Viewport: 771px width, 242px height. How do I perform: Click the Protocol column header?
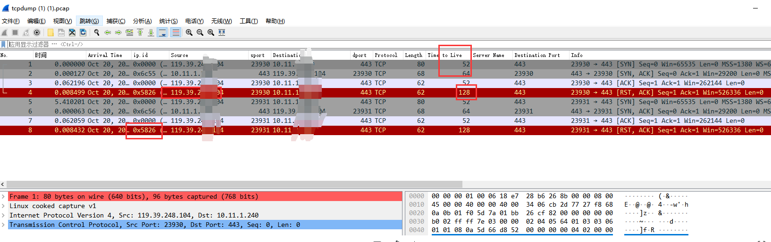click(x=386, y=55)
